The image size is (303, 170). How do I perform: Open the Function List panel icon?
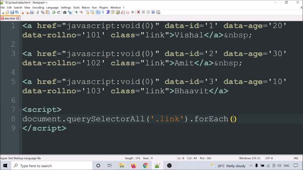coord(123,12)
